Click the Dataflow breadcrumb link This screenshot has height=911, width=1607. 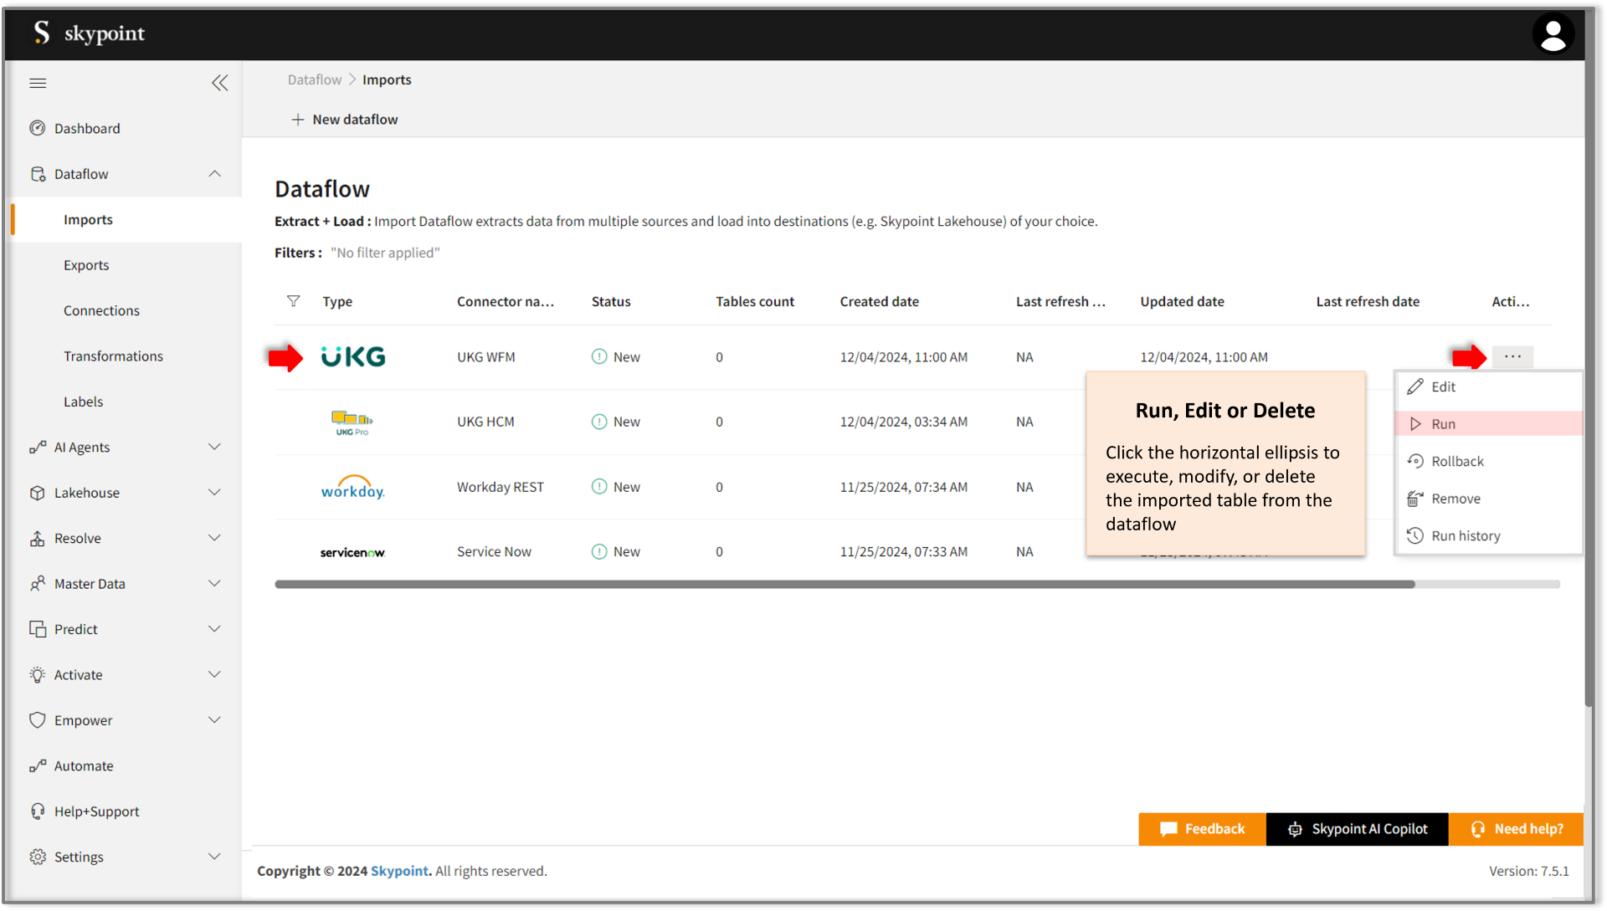pyautogui.click(x=314, y=79)
